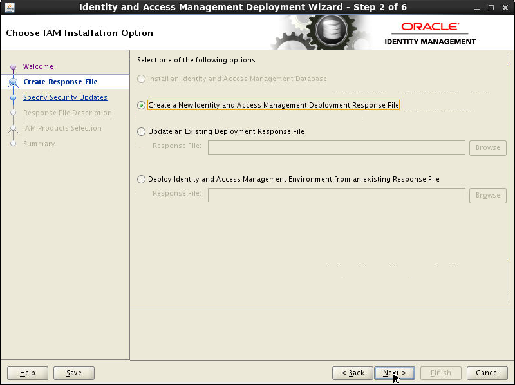The width and height of the screenshot is (515, 385).
Task: Click the Java icon in the title bar
Action: pos(9,7)
